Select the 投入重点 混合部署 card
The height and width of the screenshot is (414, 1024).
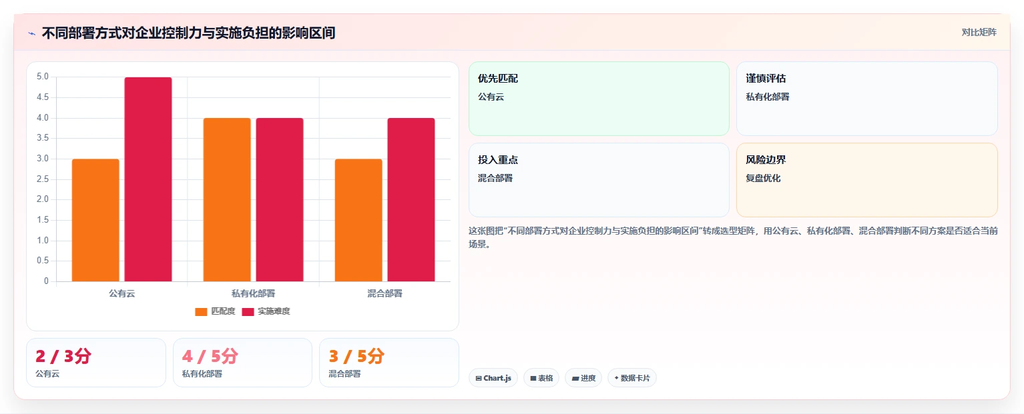(599, 180)
